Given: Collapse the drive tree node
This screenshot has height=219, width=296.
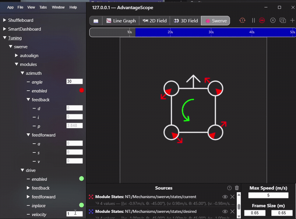Looking at the screenshot, I should [x=22, y=170].
